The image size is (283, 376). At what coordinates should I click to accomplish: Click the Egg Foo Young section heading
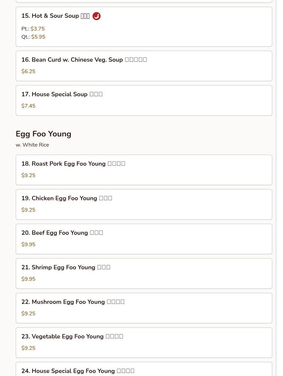[43, 134]
